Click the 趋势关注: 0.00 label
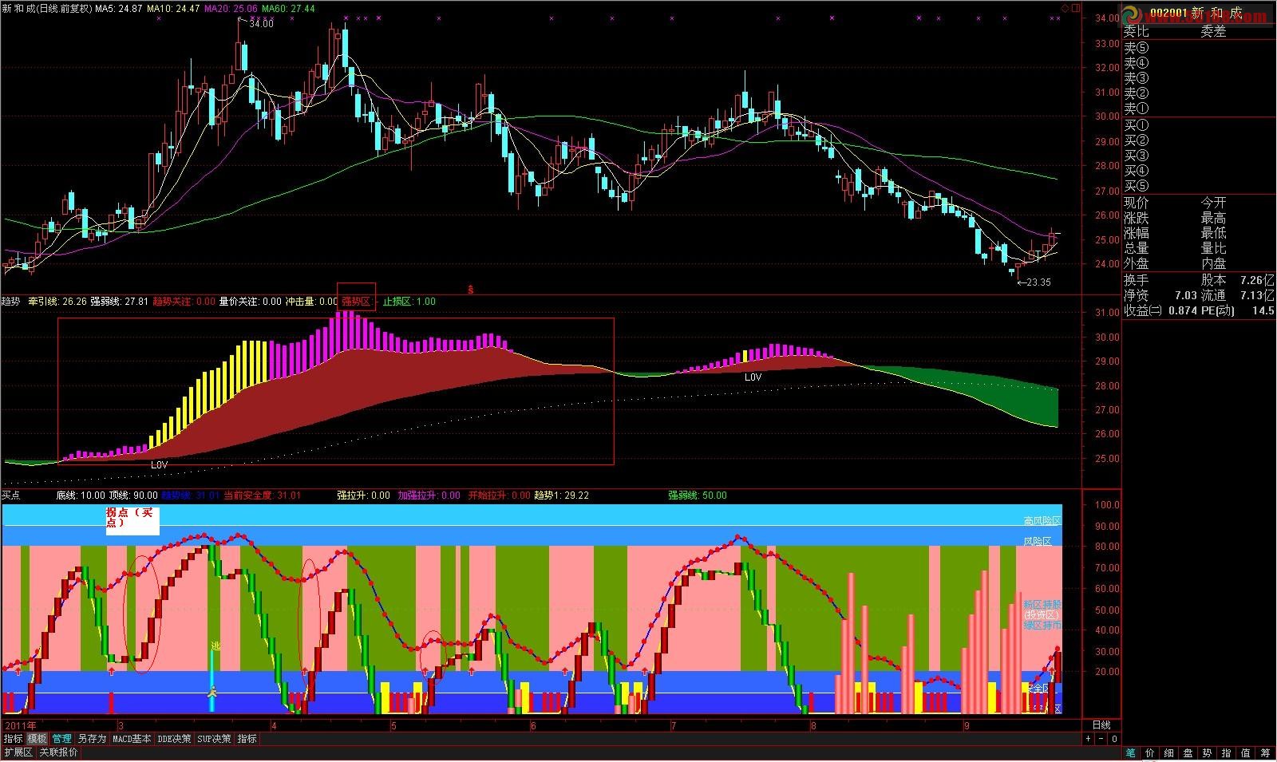The image size is (1277, 762). click(x=184, y=302)
